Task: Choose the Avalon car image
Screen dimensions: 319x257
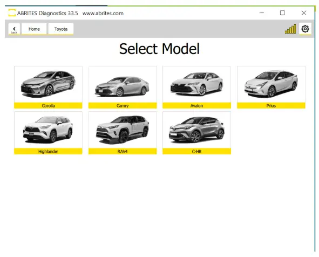Action: pos(196,84)
